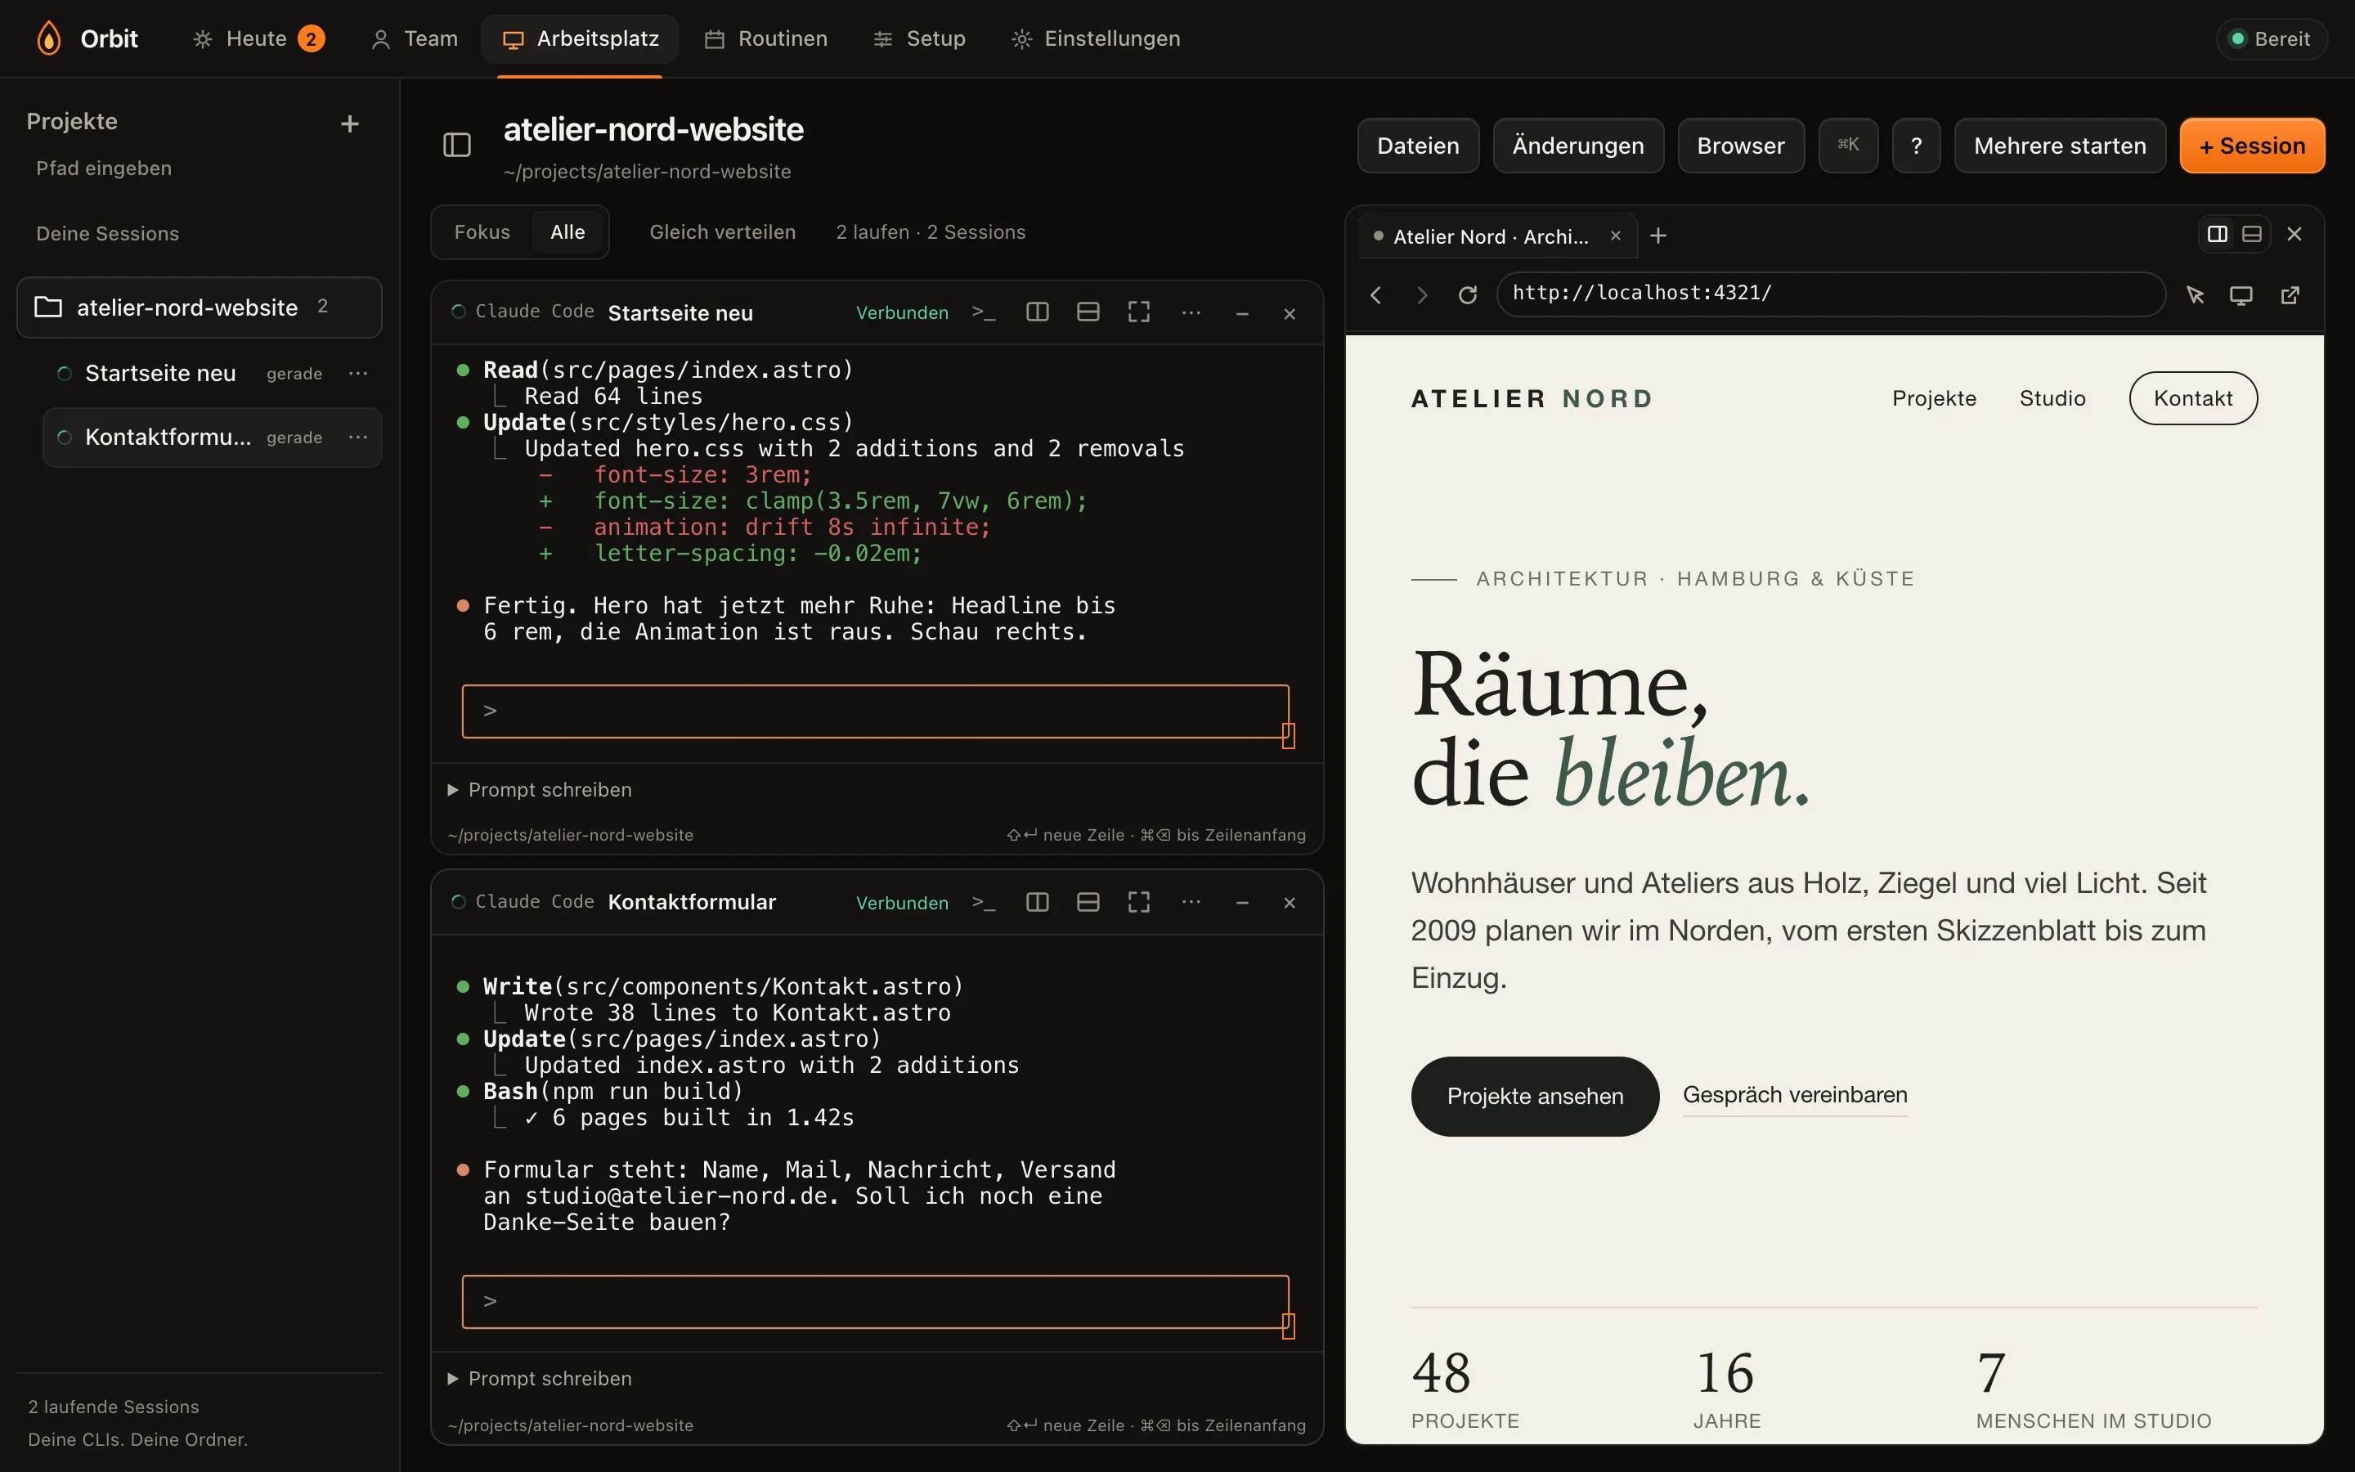Image resolution: width=2355 pixels, height=1472 pixels.
Task: Minimize the Startseite neu session panel
Action: click(1242, 313)
